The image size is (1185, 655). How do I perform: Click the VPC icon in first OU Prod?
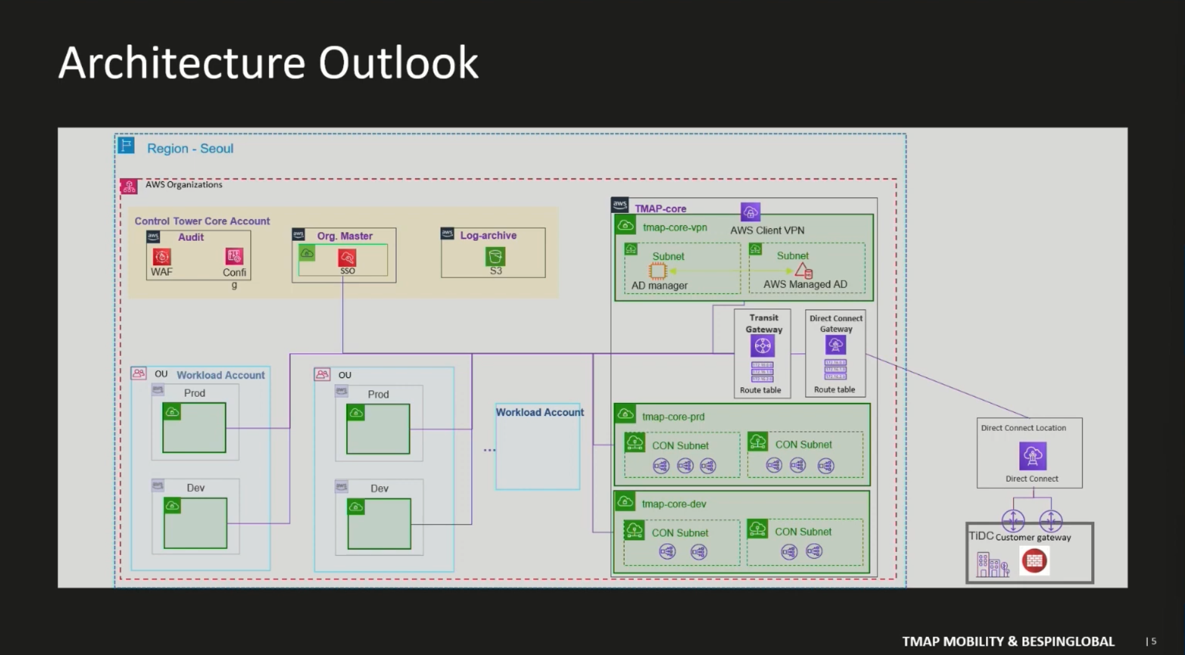click(172, 412)
